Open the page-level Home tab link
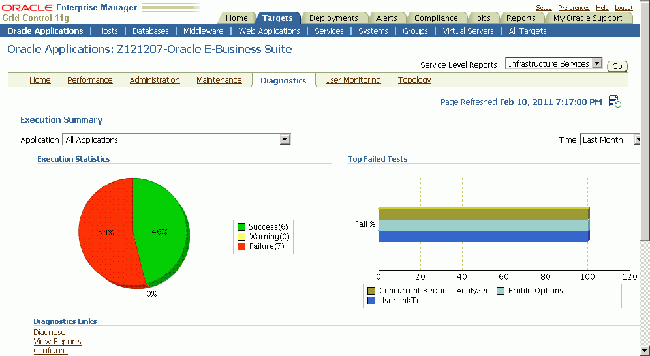This screenshot has height=356, width=650. pyautogui.click(x=40, y=80)
